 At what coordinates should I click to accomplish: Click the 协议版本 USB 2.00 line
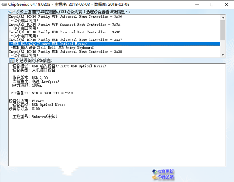30,78
